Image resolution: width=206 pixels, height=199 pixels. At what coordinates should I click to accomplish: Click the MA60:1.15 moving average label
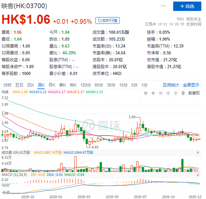(x=94, y=92)
